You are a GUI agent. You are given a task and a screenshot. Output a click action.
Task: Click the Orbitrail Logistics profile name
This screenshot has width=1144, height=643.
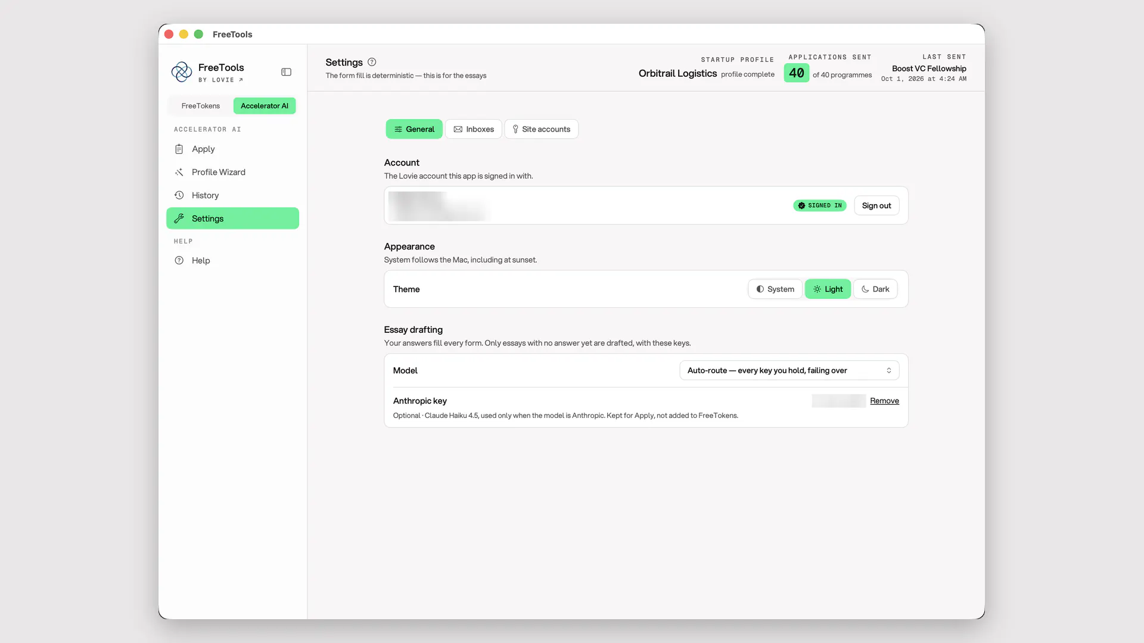677,73
